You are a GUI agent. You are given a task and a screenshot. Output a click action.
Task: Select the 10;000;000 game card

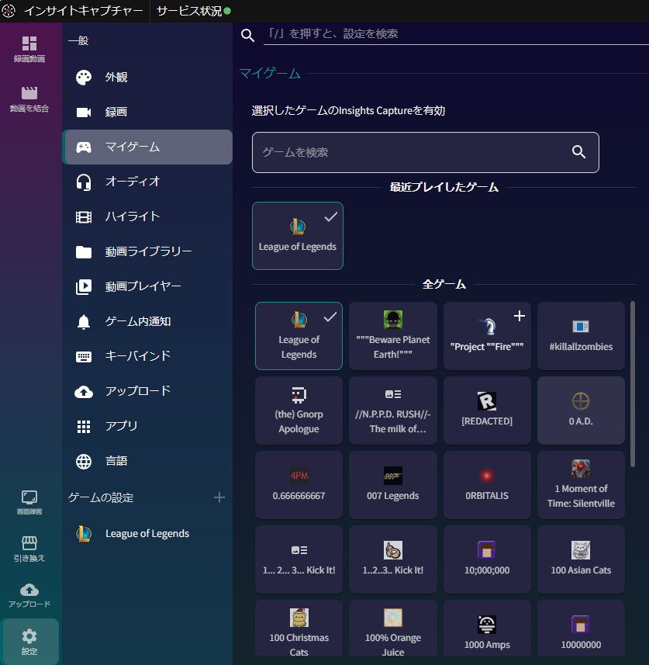click(x=487, y=559)
